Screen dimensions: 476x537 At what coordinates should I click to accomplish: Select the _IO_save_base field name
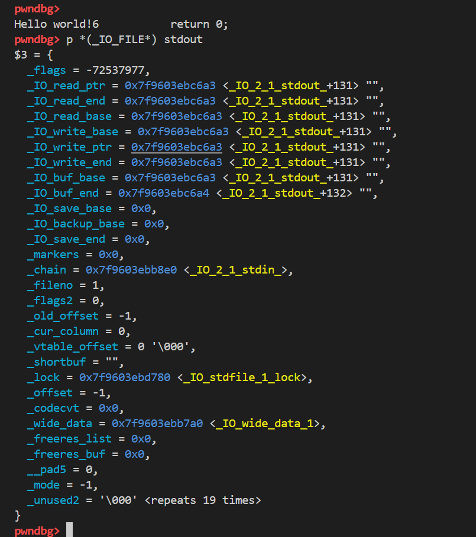[70, 208]
